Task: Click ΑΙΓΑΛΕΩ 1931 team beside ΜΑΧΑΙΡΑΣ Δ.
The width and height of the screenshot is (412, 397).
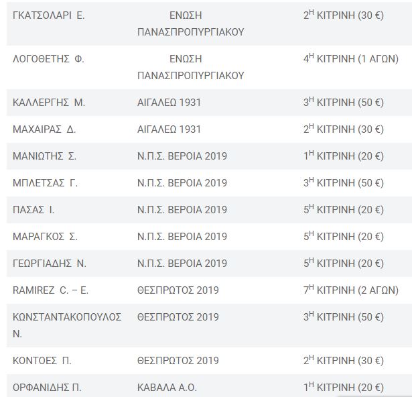Action: pyautogui.click(x=169, y=129)
